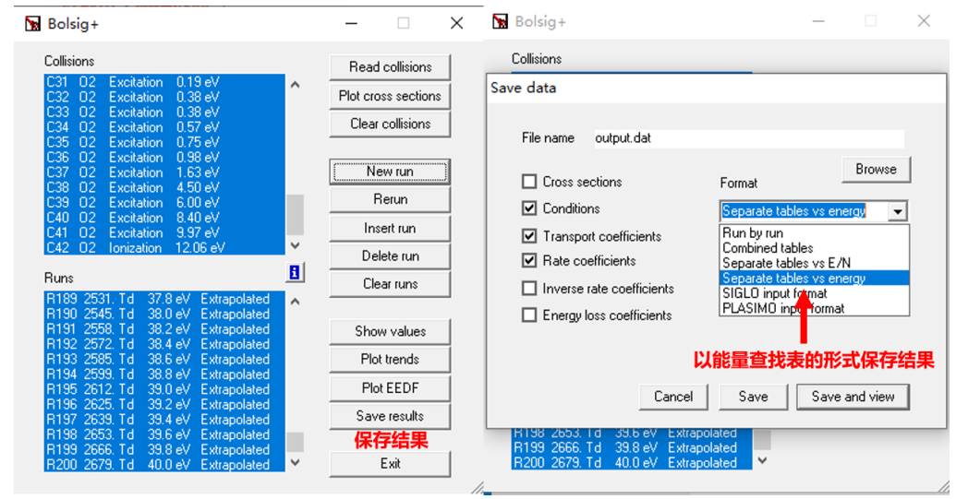Enable Inverse rate coefficients checkbox

click(x=529, y=288)
